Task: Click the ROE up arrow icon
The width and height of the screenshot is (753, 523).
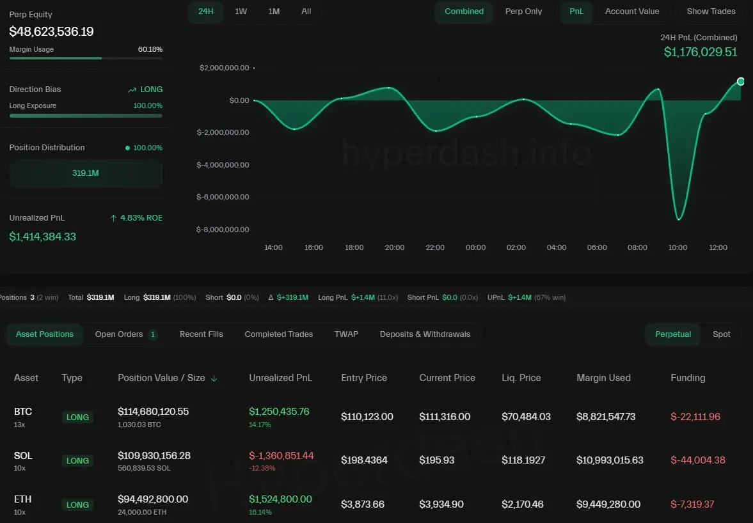Action: (113, 218)
